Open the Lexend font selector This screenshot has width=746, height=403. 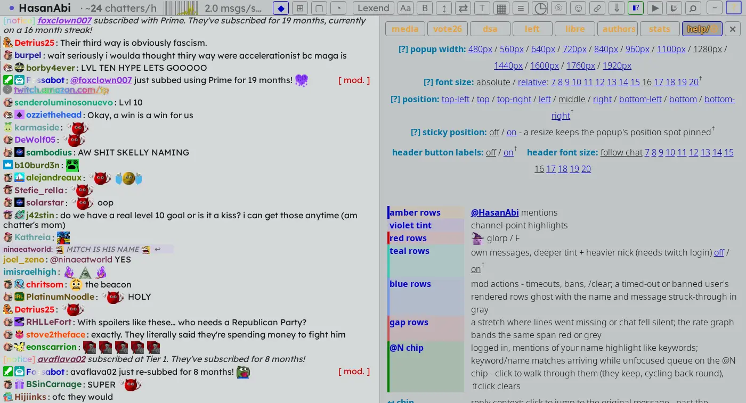coord(374,8)
